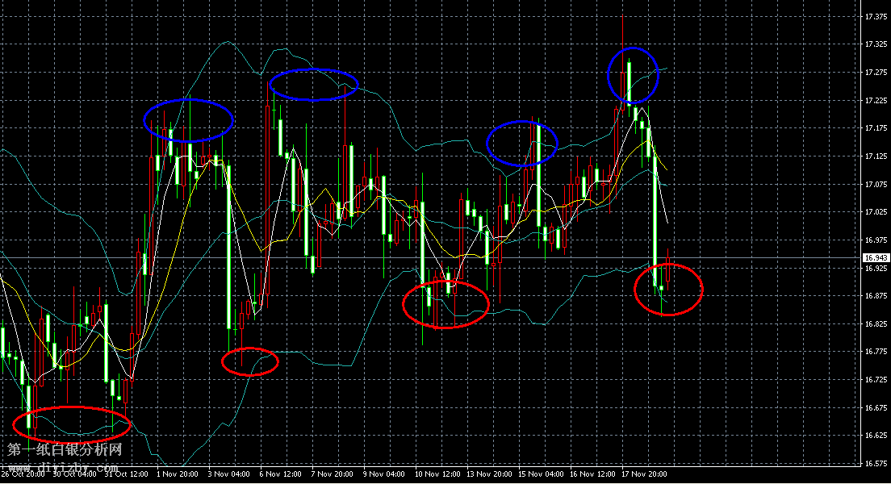Select the 13 Nov 20:00 time axis label
This screenshot has width=891, height=484.
[489, 474]
